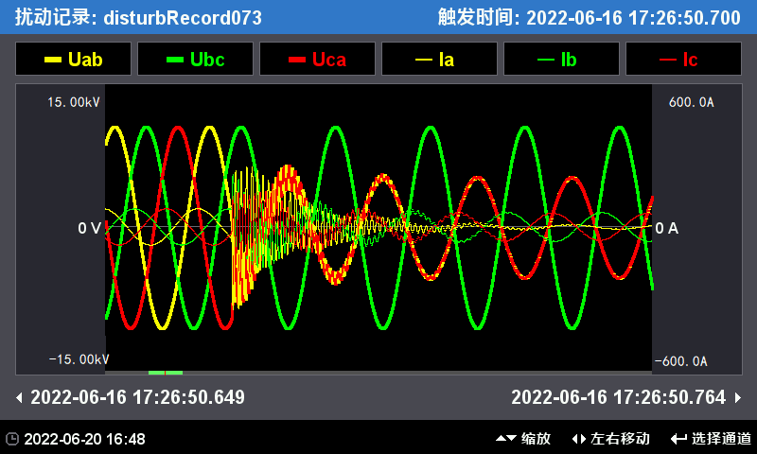Click the enter-arrow select channel icon

[678, 439]
